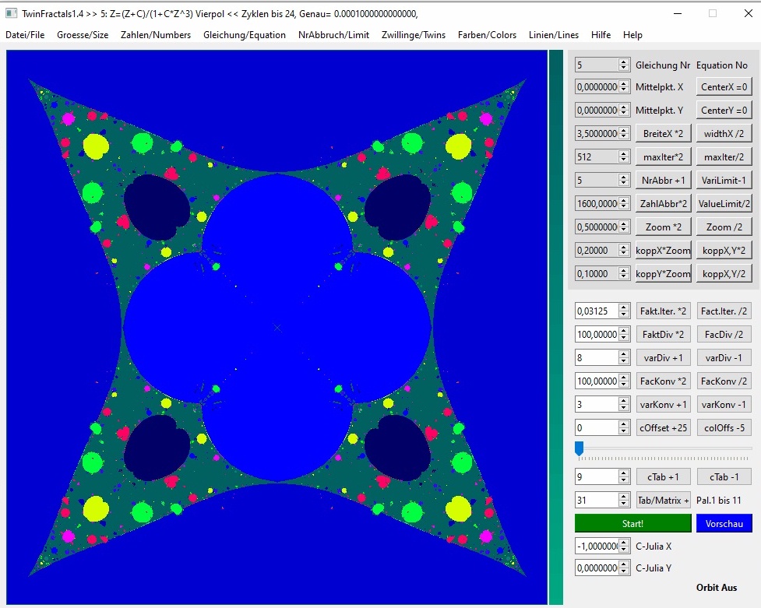Open the Farben/Colors menu
Image resolution: width=761 pixels, height=608 pixels.
(x=488, y=35)
